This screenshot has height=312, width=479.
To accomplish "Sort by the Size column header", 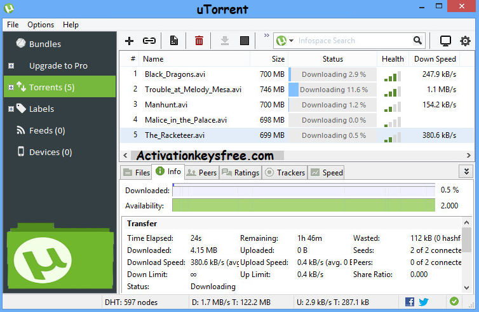I will [x=269, y=59].
